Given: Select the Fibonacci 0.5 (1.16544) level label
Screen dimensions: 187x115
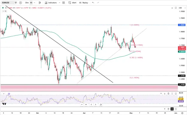Looking at the screenshot, I should [x=135, y=51].
